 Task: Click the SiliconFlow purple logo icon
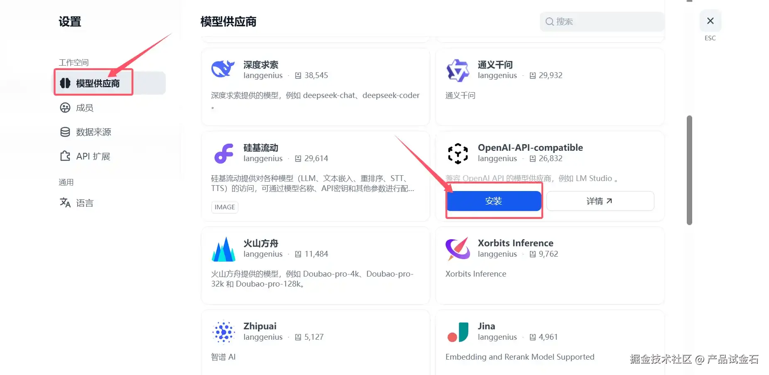(x=224, y=153)
